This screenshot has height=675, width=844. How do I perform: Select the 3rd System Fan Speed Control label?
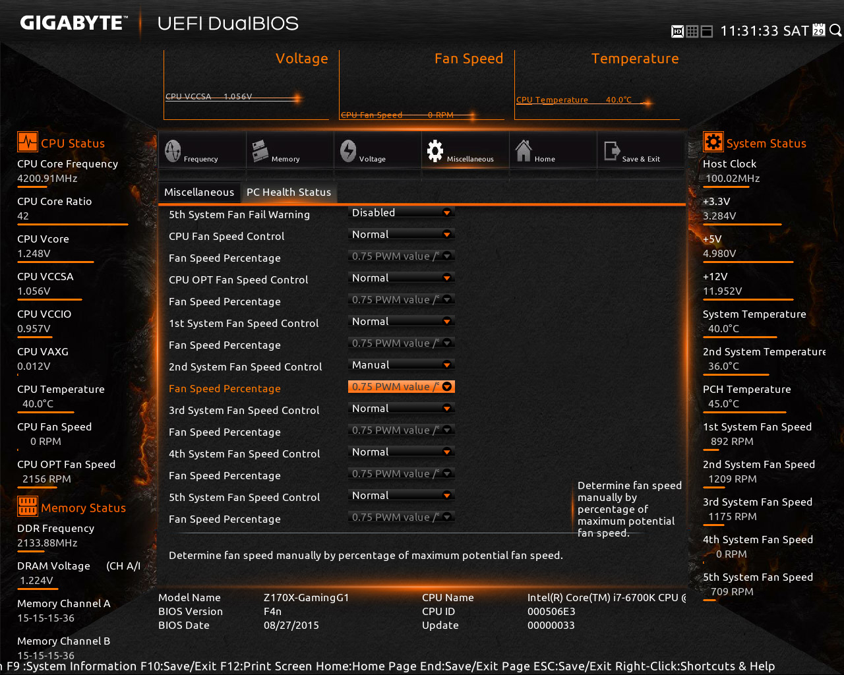pyautogui.click(x=244, y=410)
